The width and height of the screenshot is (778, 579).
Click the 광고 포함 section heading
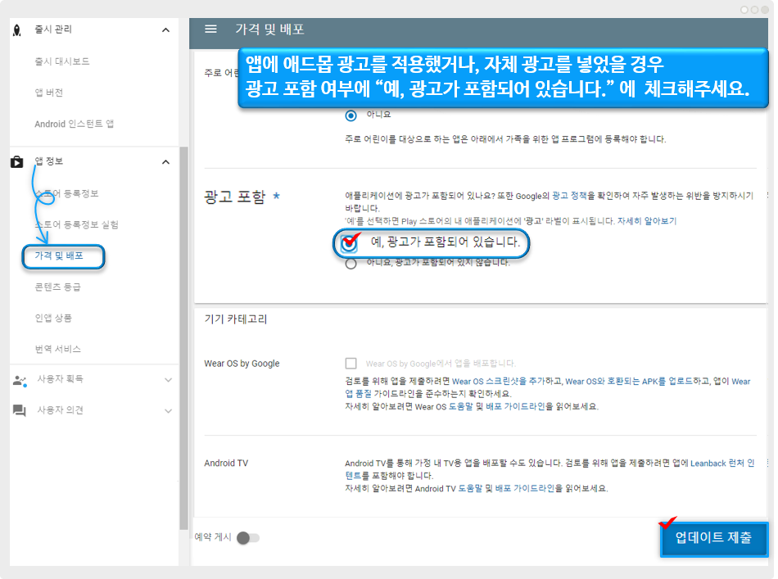point(235,197)
